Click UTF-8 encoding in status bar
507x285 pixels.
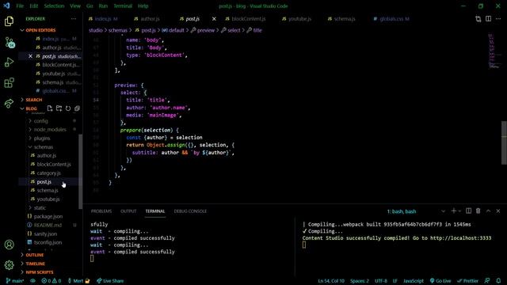point(380,281)
